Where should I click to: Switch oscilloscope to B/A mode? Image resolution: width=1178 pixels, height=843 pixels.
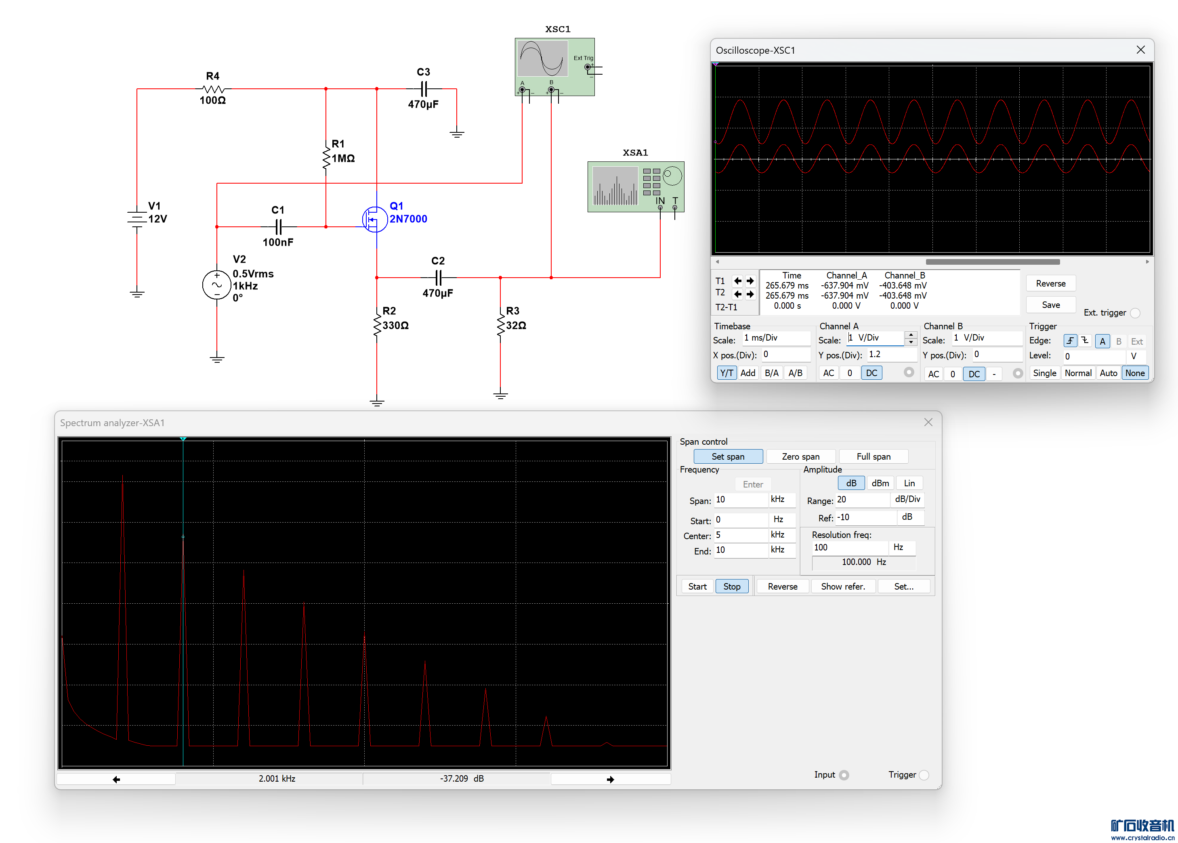(772, 373)
